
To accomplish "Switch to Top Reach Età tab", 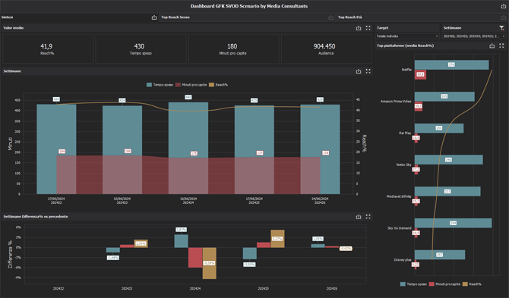I will 350,17.
